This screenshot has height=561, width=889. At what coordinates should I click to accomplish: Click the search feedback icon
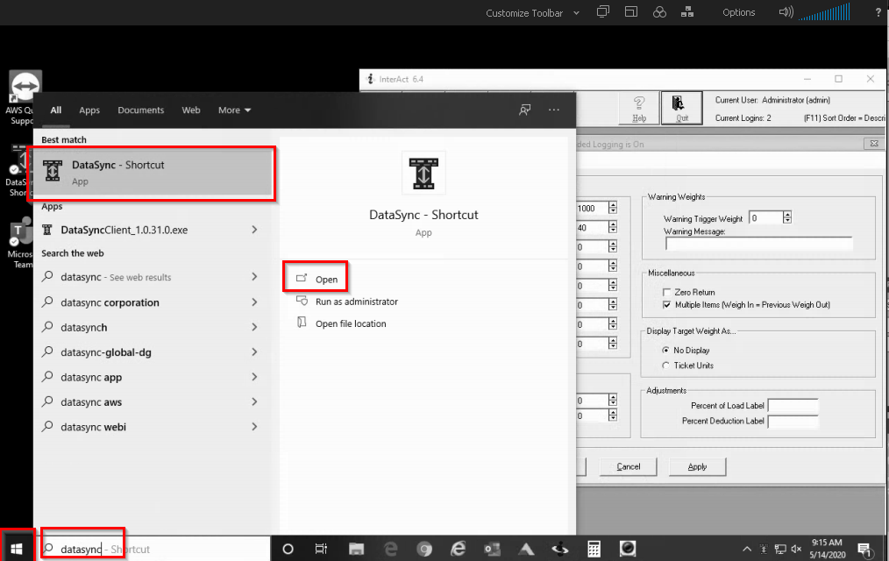(524, 110)
